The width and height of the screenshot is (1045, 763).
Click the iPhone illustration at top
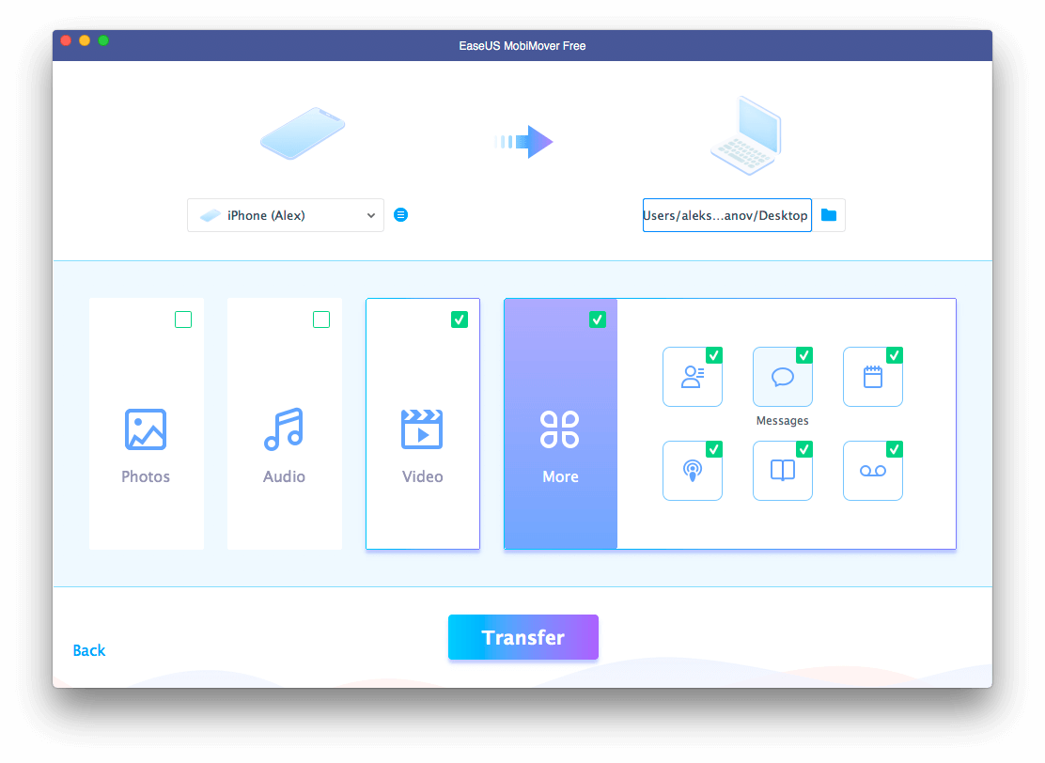pos(303,133)
